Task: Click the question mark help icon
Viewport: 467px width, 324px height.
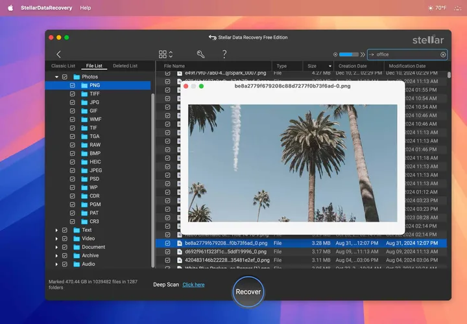Action: click(x=224, y=54)
